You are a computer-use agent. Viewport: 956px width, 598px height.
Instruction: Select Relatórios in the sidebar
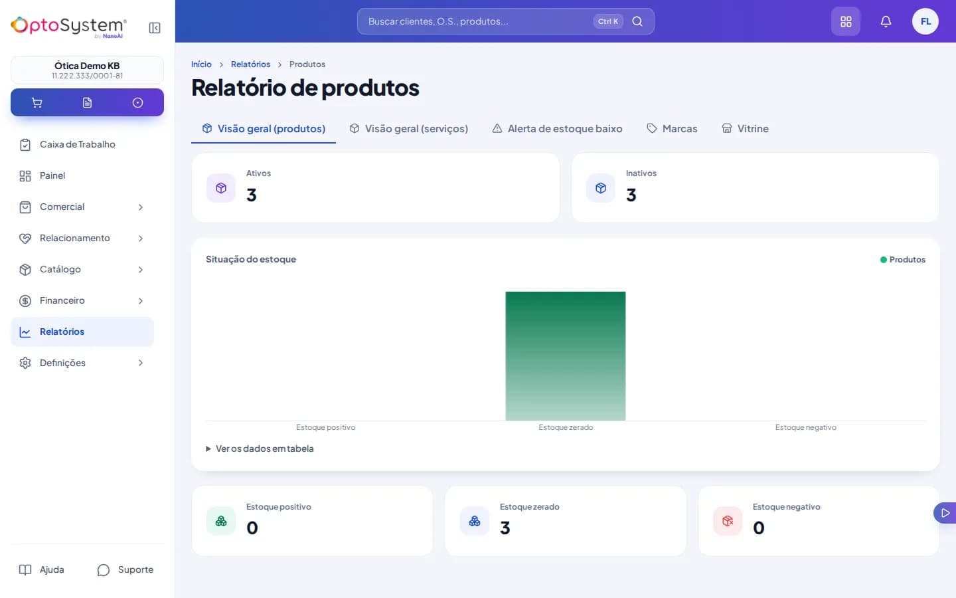(82, 332)
